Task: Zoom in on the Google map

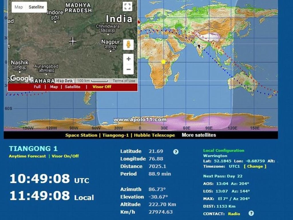Action: (128, 59)
